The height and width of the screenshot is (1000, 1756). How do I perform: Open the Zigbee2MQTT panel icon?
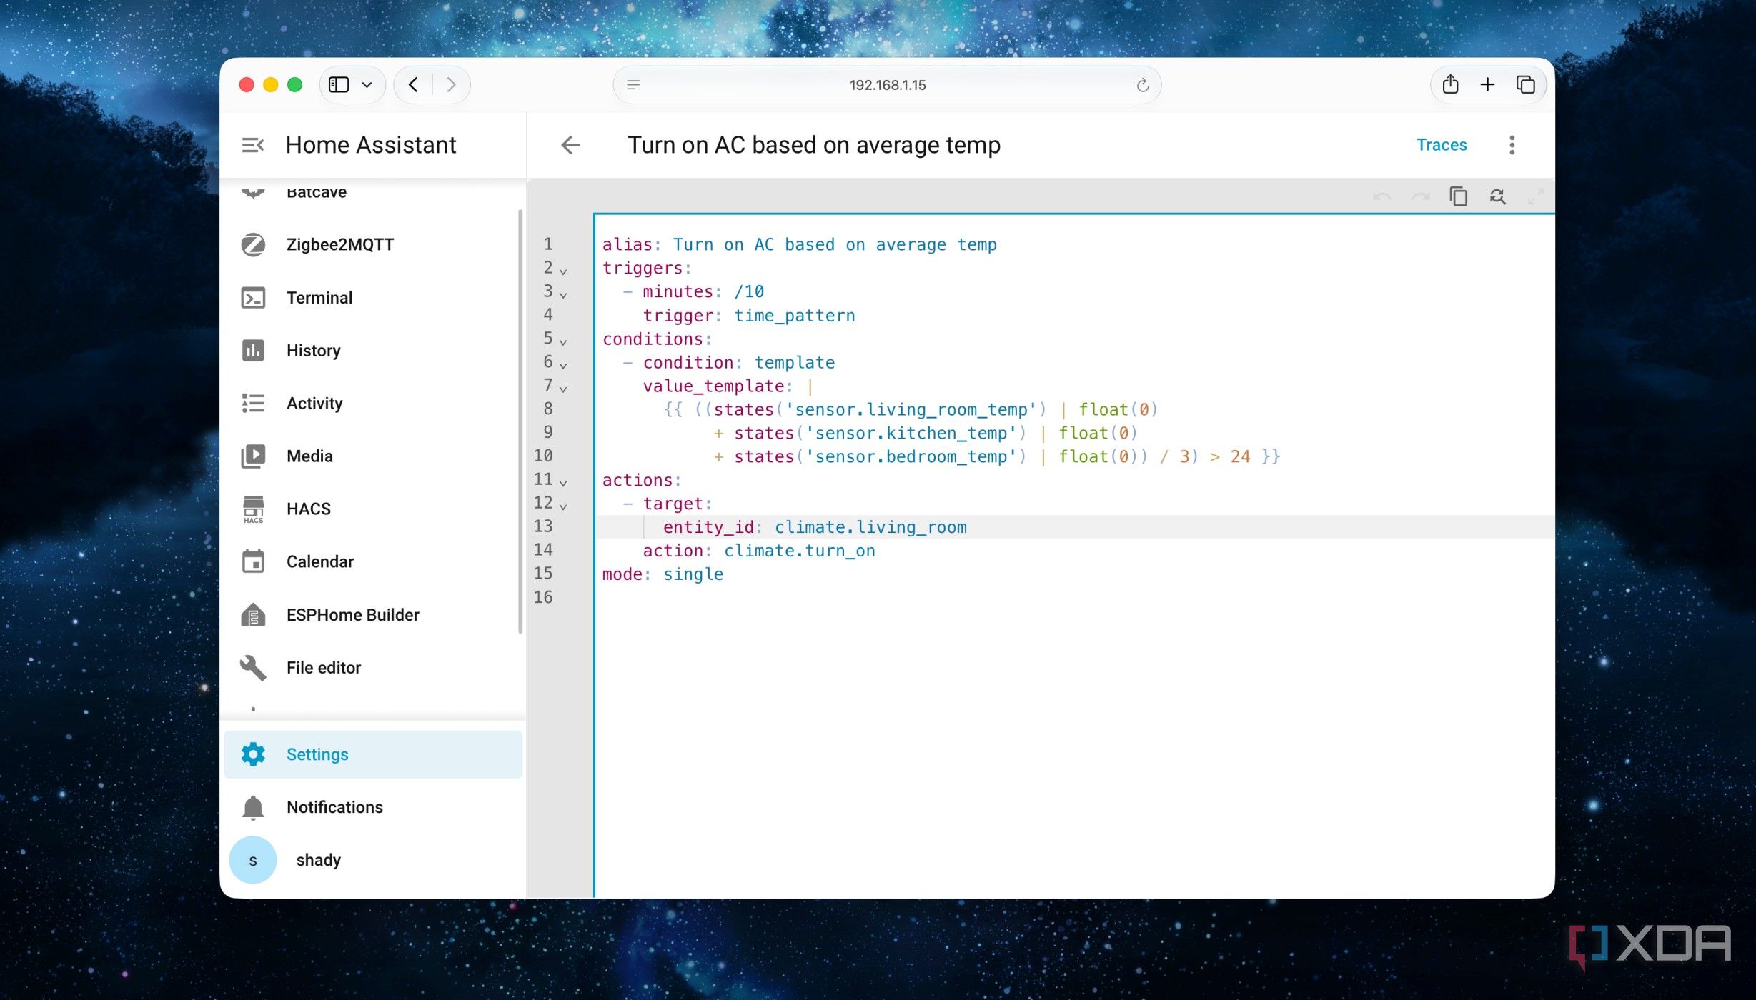coord(253,244)
